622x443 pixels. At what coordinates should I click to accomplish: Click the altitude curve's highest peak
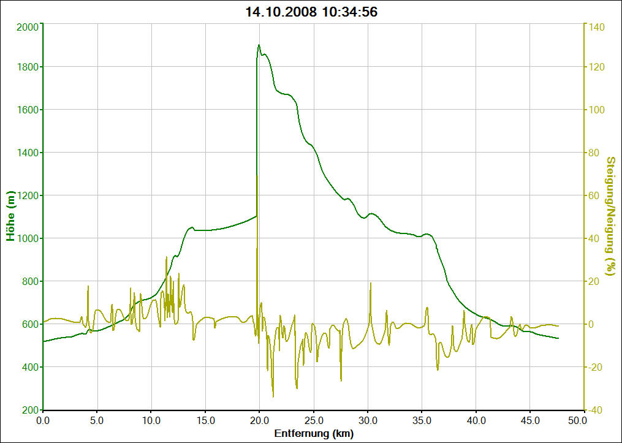[x=259, y=45]
